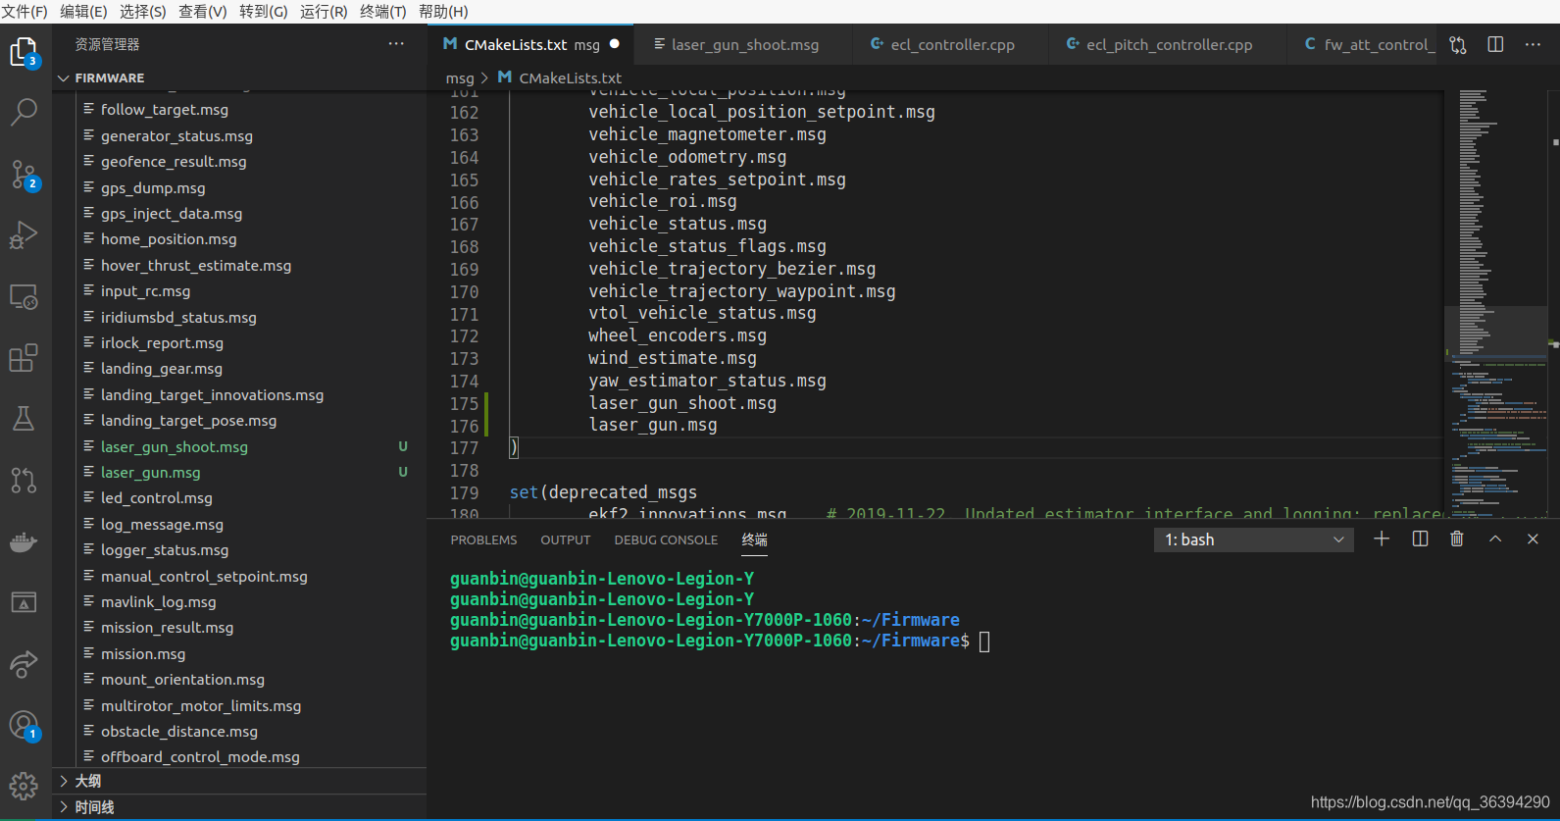
Task: Show the OUTPUT panel tab
Action: 566,540
